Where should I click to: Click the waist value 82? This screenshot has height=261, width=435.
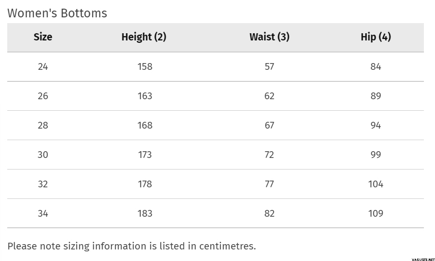(269, 213)
